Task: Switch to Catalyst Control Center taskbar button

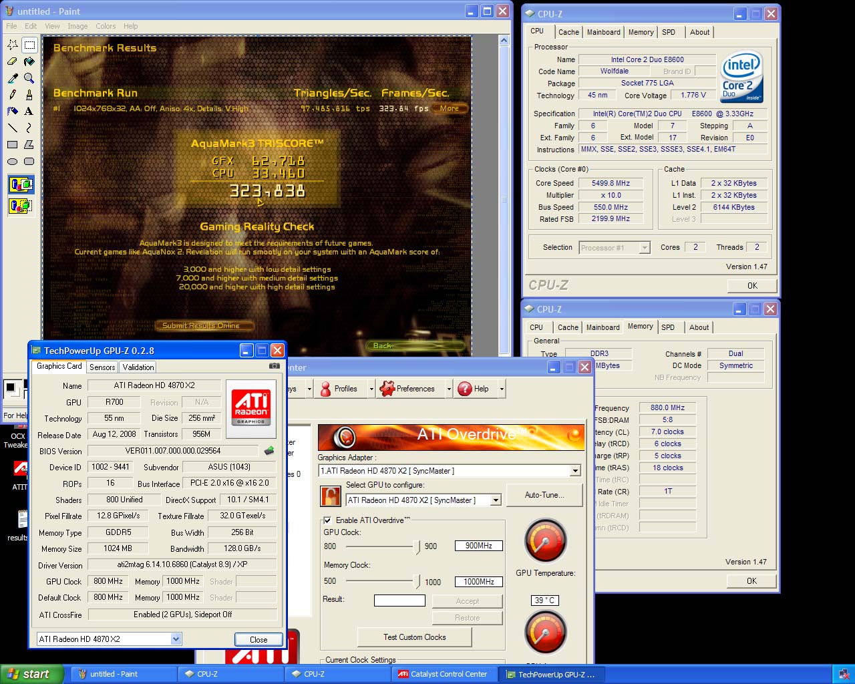Action: pos(444,674)
